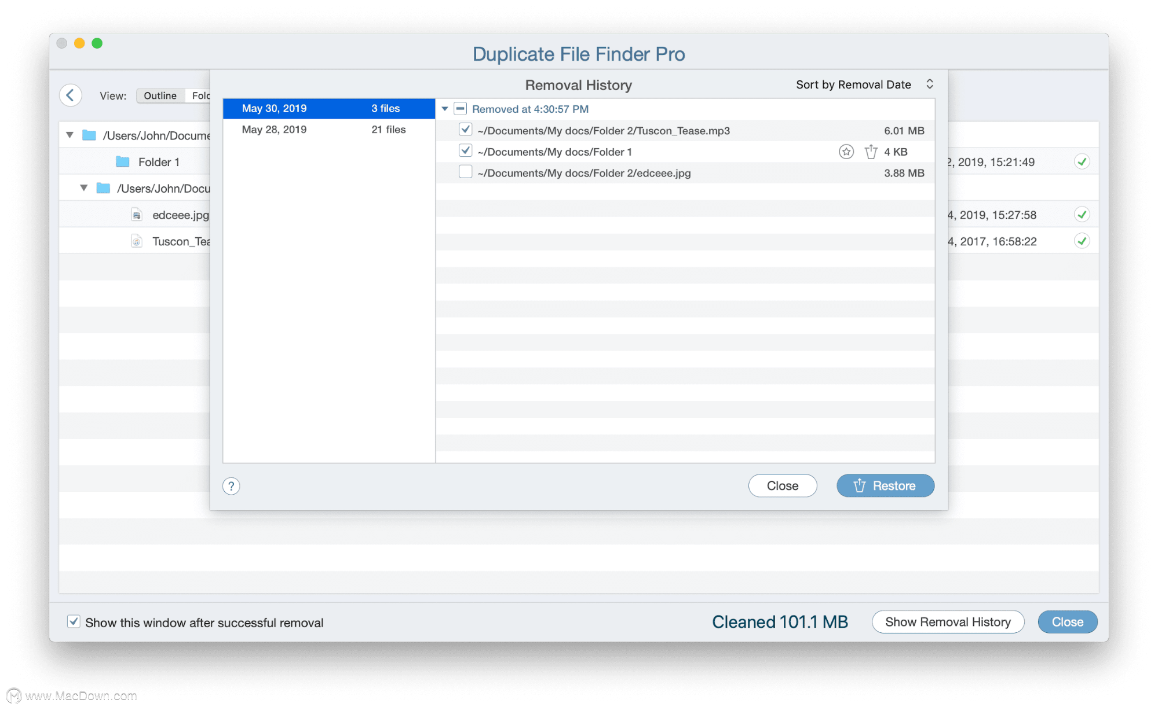Click the edceee.jpg file icon
The image size is (1158, 707).
click(x=137, y=215)
